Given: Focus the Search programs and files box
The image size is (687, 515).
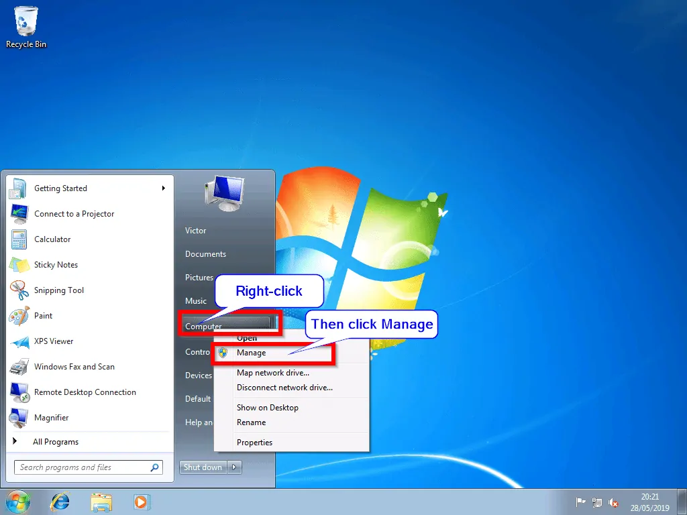Looking at the screenshot, I should tap(89, 467).
